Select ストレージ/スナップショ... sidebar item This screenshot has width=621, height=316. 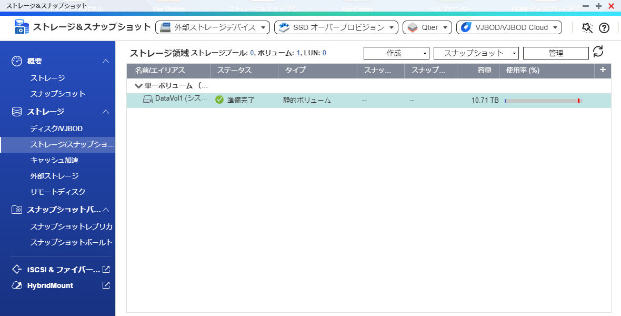click(x=57, y=144)
